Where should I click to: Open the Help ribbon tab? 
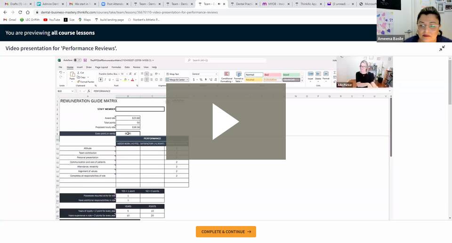pyautogui.click(x=154, y=67)
